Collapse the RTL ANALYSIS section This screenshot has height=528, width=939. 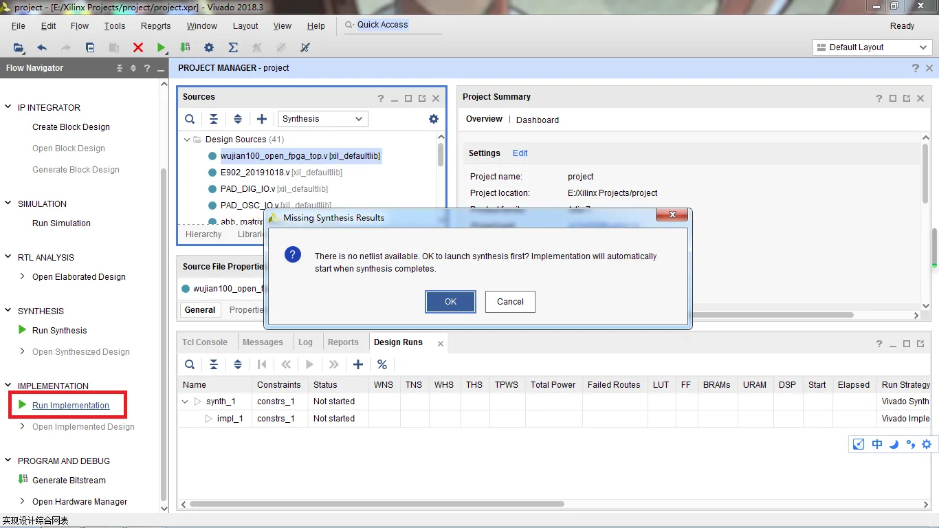[9, 257]
